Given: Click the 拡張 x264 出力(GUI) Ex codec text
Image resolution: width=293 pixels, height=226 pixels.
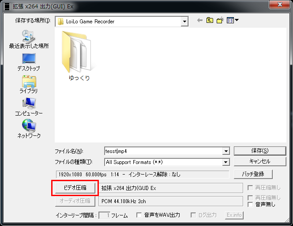Looking at the screenshot, I should coord(128,188).
